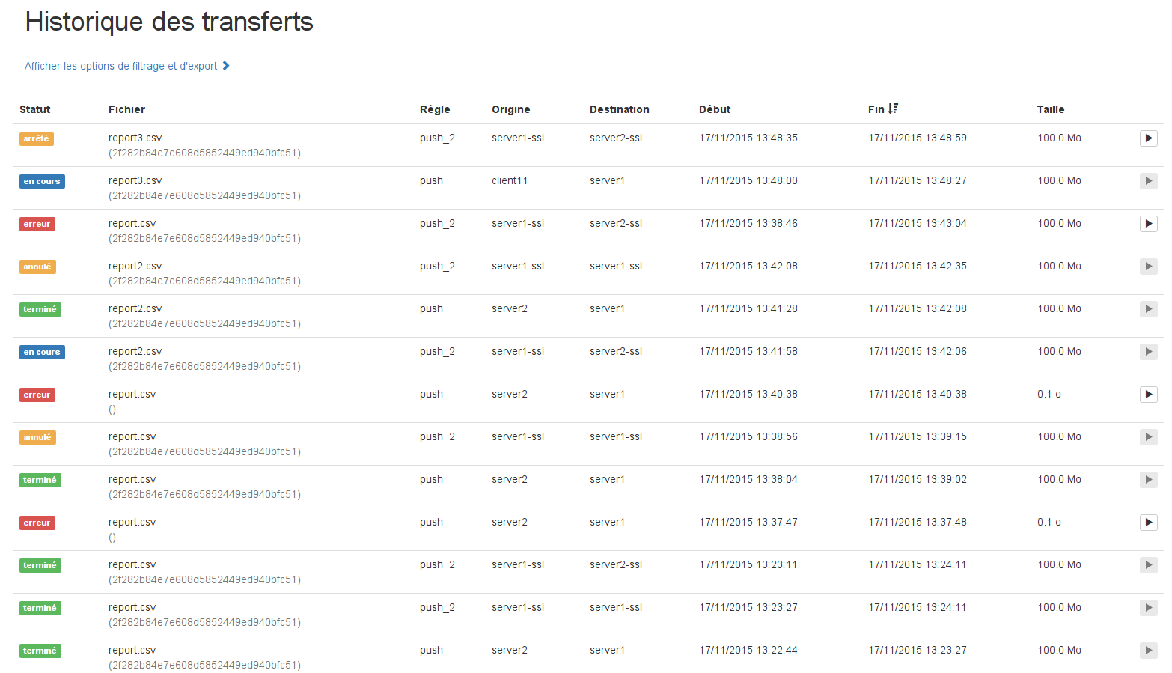The width and height of the screenshot is (1172, 673).
Task: Expand filtering and export options link
Action: point(126,66)
